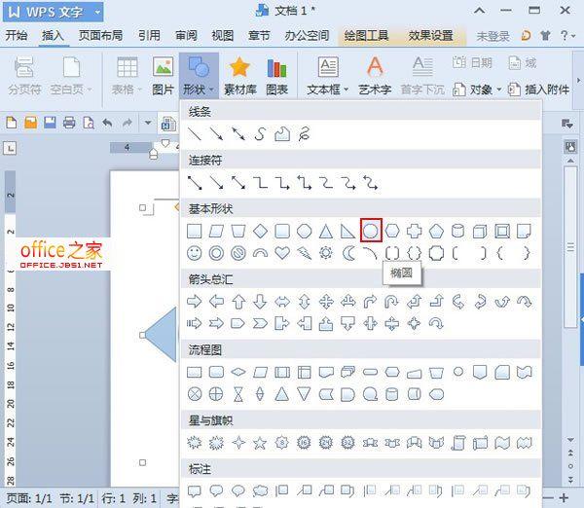The width and height of the screenshot is (584, 508).
Task: Switch to the 开始 tab
Action: [x=16, y=35]
